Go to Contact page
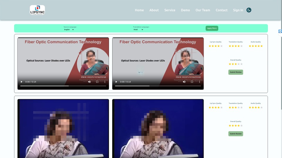282x158 pixels. (221, 10)
